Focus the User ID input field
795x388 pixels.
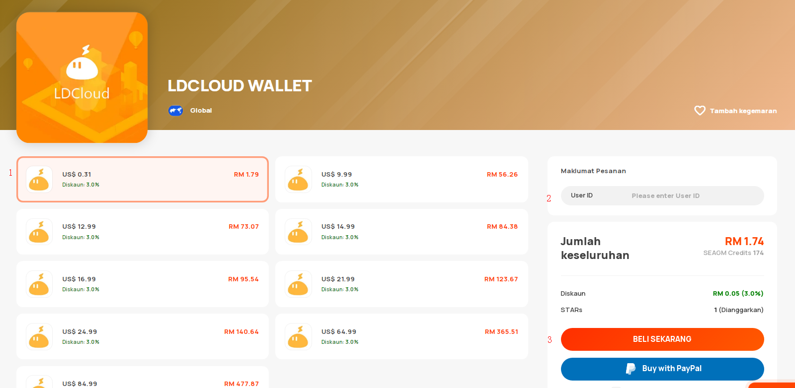tap(662, 195)
